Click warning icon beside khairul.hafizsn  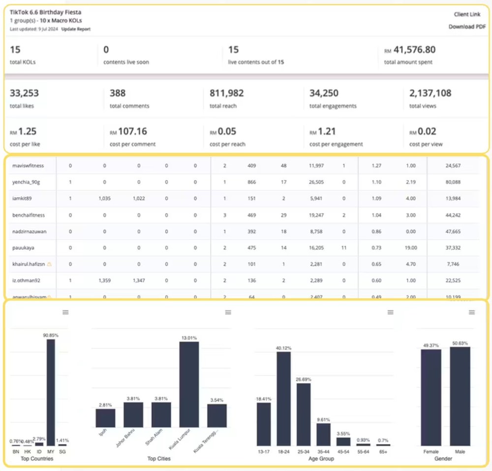pyautogui.click(x=49, y=264)
